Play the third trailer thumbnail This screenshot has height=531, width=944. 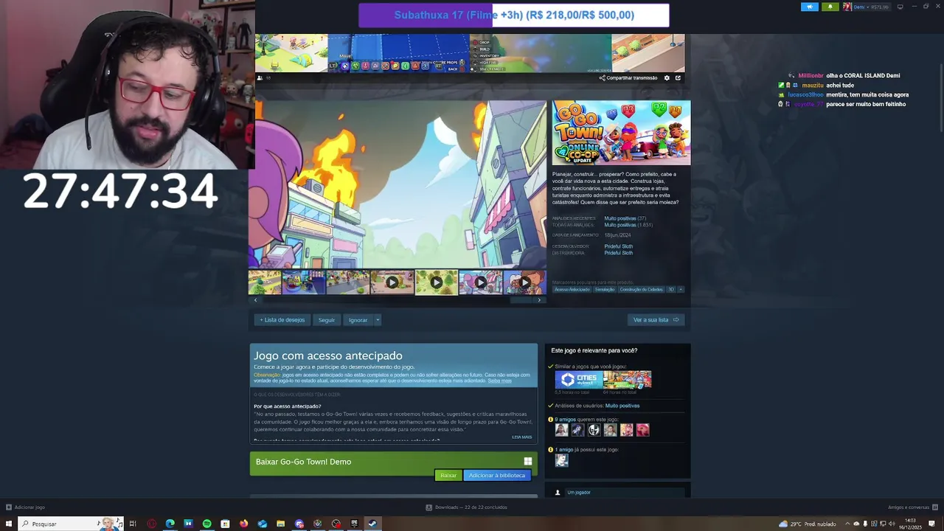(x=480, y=282)
